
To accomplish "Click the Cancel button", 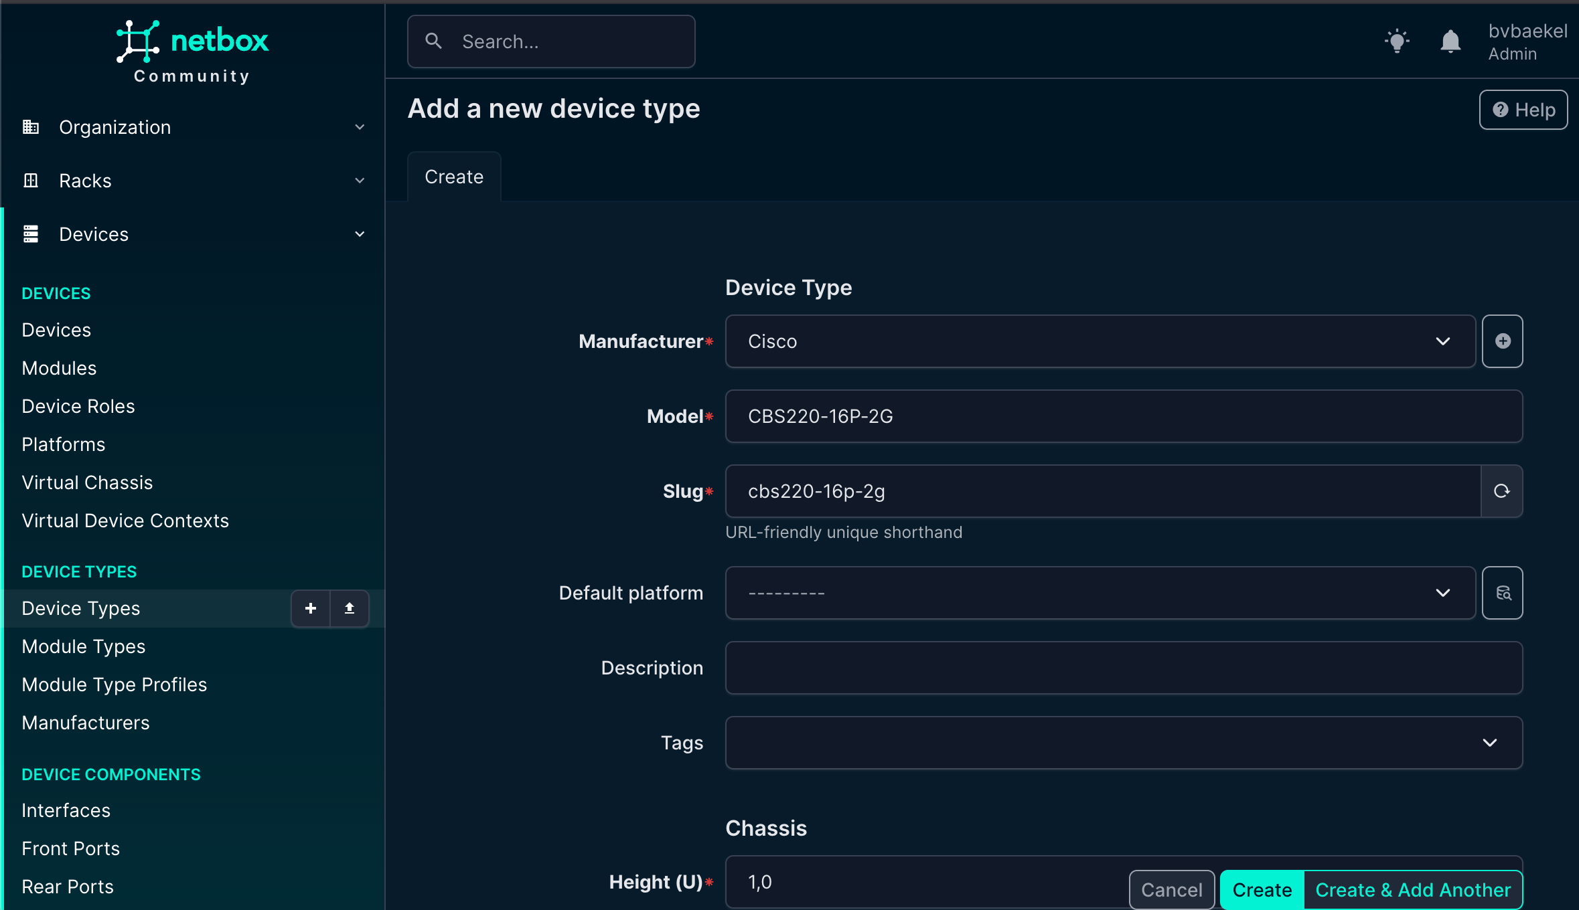I will (x=1171, y=890).
